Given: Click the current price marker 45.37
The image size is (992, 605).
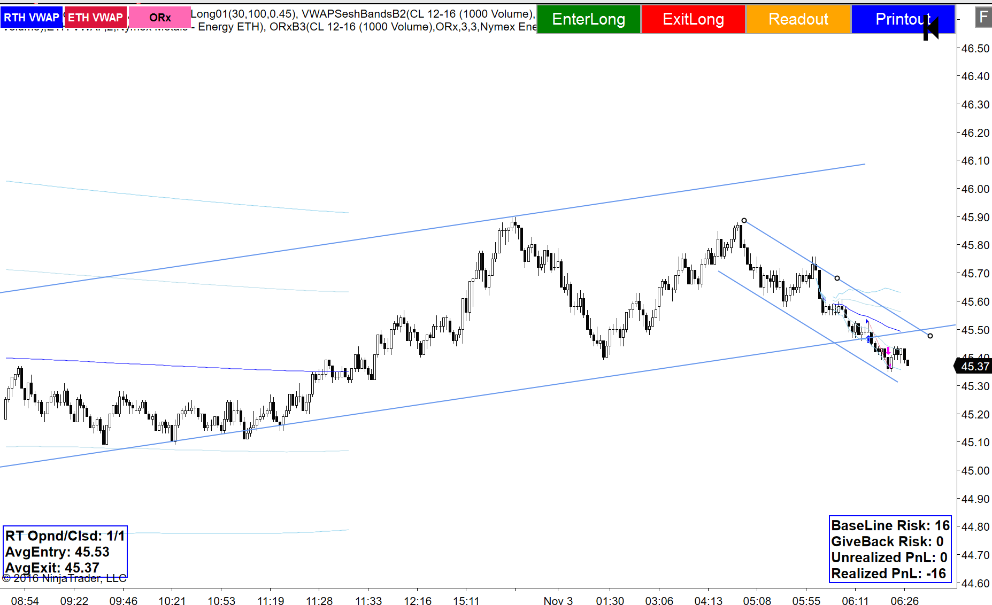Looking at the screenshot, I should pyautogui.click(x=973, y=366).
